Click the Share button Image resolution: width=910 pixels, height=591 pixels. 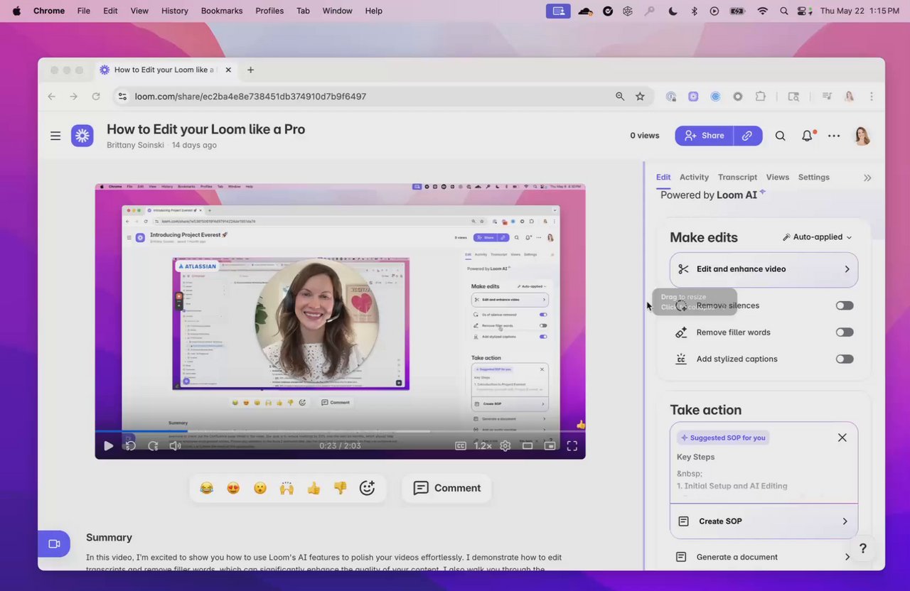[x=704, y=136]
